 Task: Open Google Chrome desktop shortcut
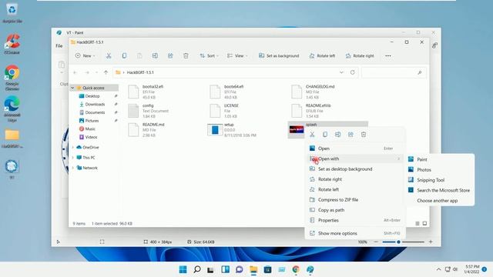(12, 77)
